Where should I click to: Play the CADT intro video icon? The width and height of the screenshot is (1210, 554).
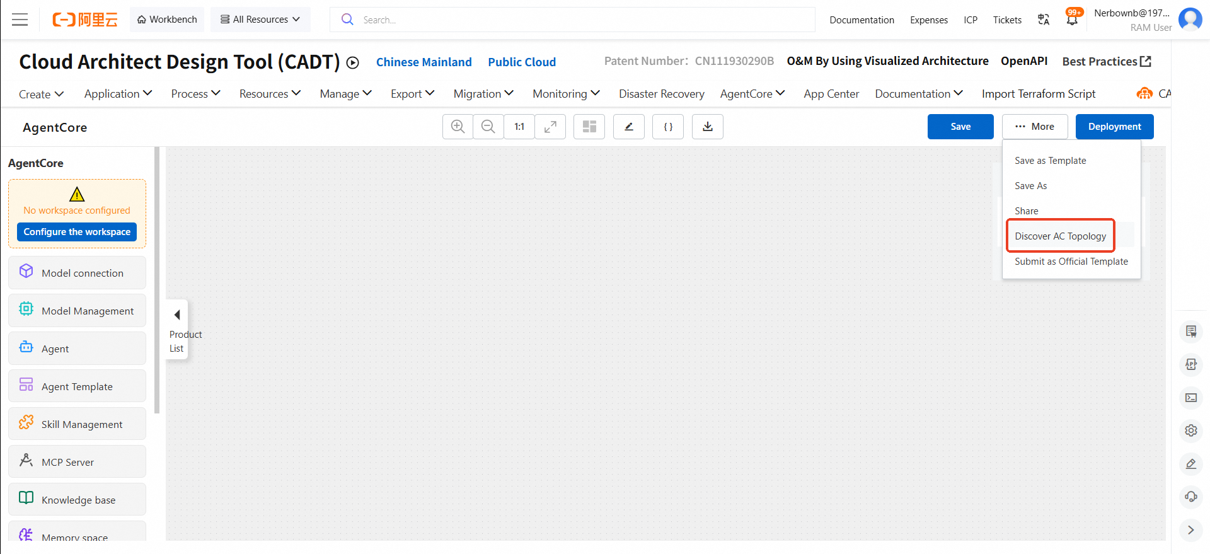(353, 62)
